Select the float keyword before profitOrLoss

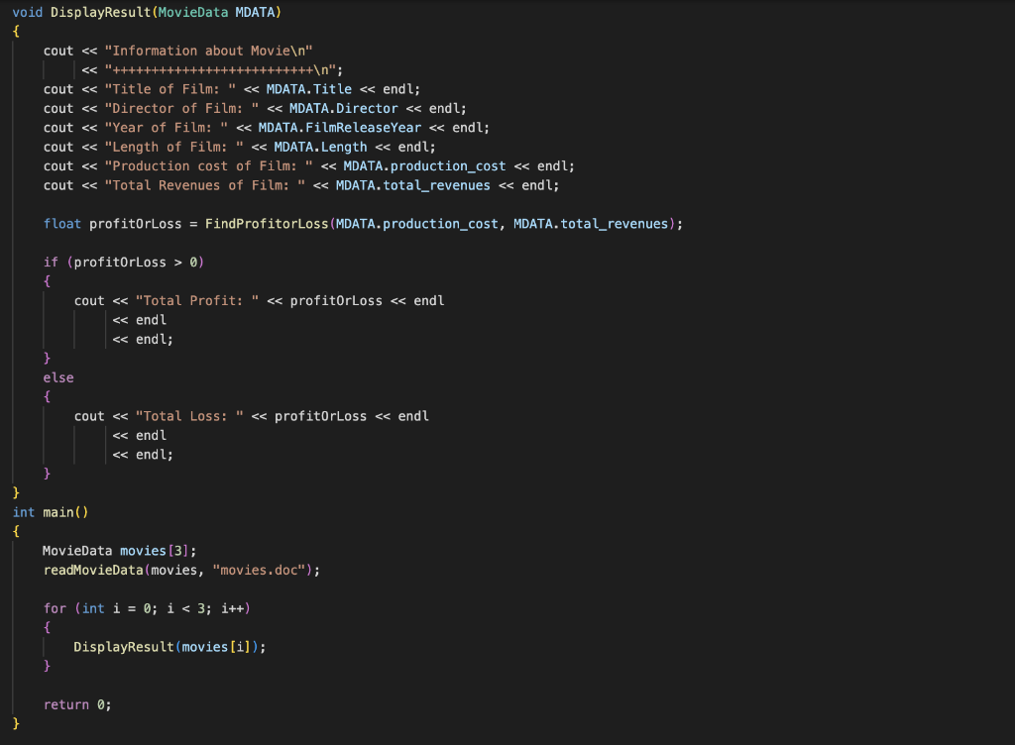point(62,223)
